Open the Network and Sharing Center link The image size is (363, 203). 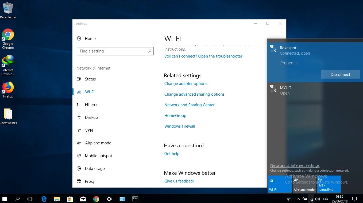[190, 105]
